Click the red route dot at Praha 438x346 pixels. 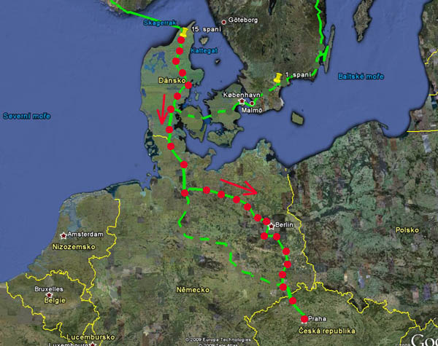pyautogui.click(x=304, y=319)
